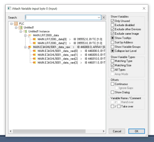Enable All Types checkbox

coord(113,70)
